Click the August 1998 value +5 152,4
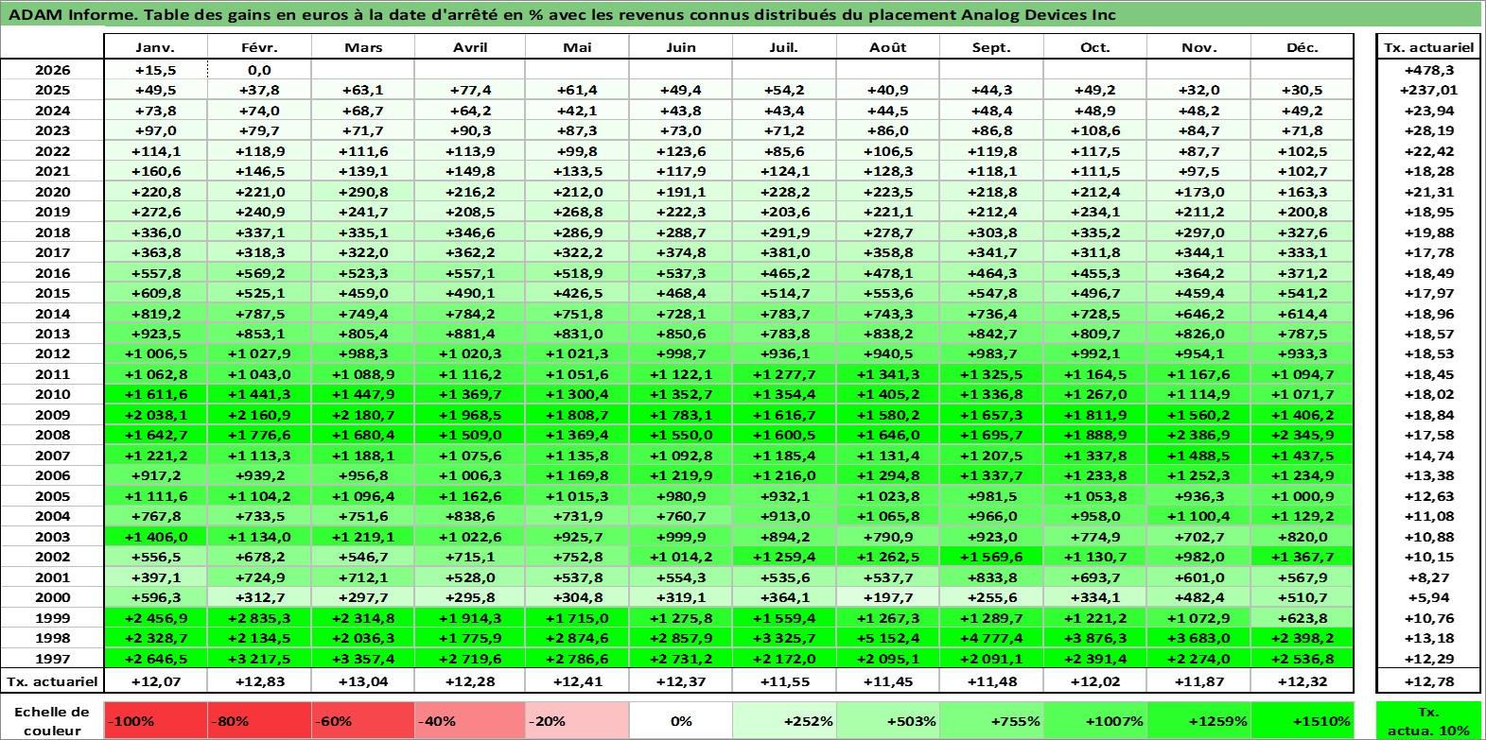 point(887,638)
